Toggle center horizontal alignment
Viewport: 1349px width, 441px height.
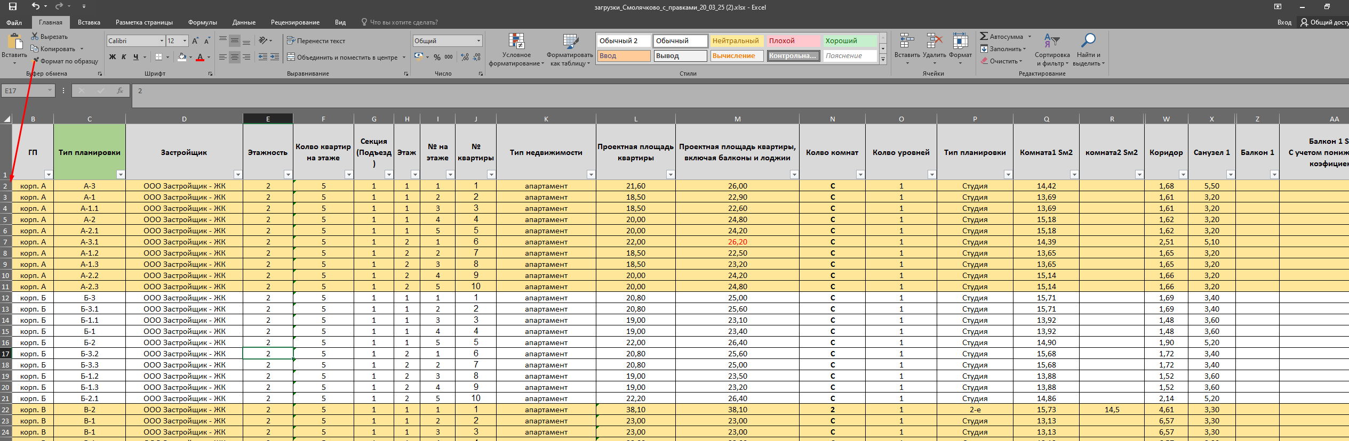point(235,57)
